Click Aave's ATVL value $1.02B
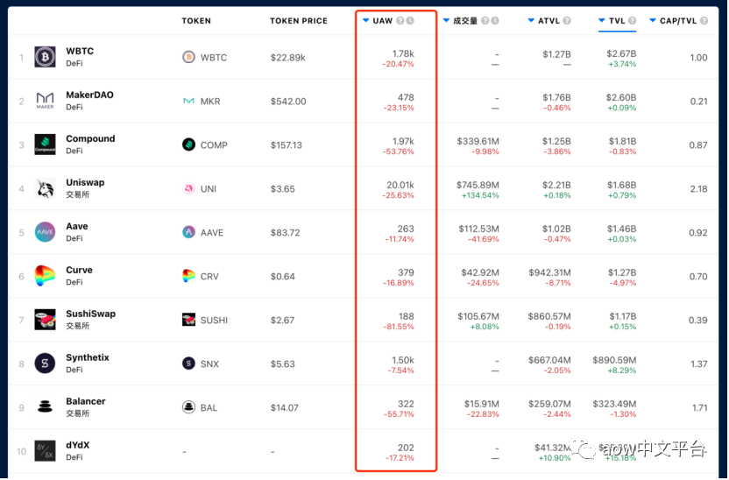 [x=556, y=229]
